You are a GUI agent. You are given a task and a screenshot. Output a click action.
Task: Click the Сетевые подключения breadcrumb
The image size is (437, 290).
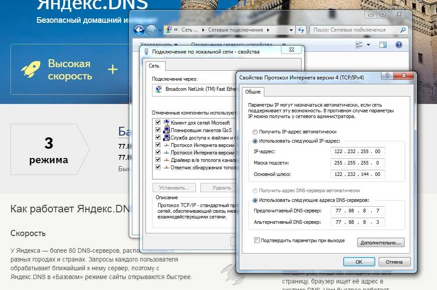(x=235, y=30)
